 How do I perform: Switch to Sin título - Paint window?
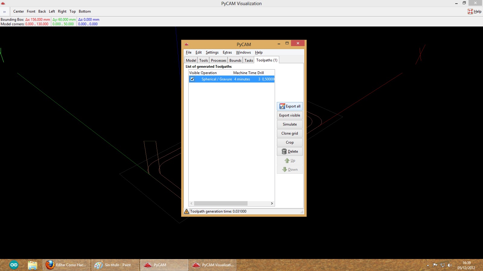click(x=115, y=265)
